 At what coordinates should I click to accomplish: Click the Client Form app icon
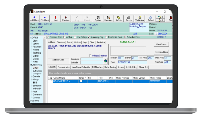(32, 12)
